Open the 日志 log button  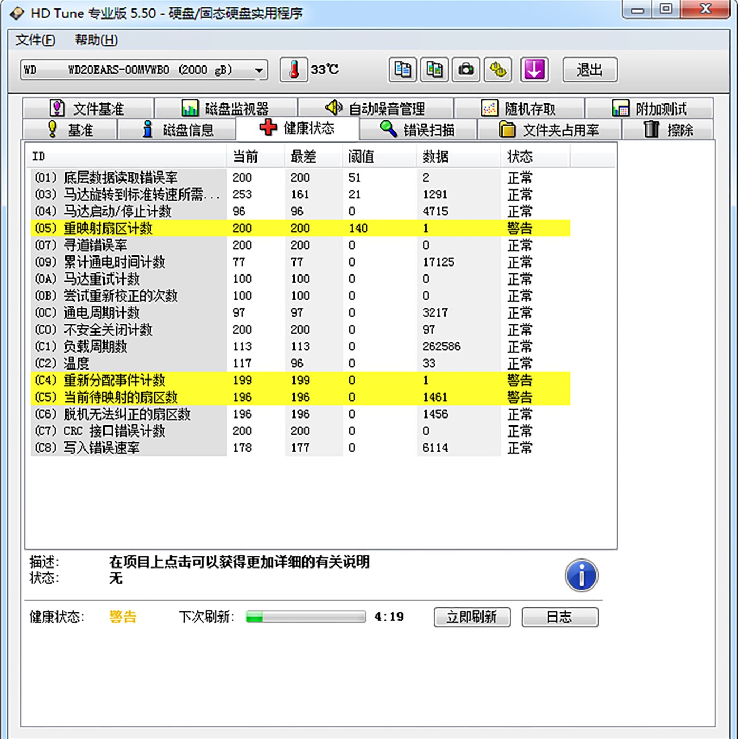(x=560, y=617)
